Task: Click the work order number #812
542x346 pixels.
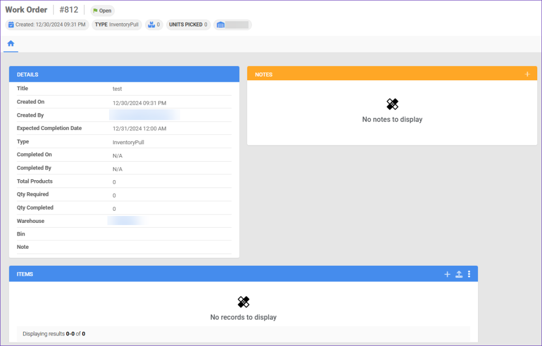Action: coord(68,9)
